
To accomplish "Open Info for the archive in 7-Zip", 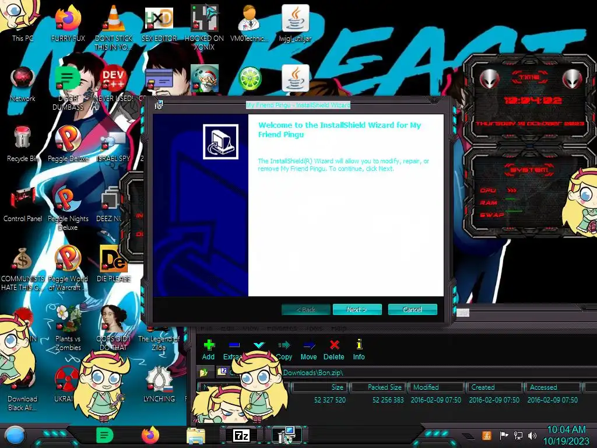I will 359,350.
